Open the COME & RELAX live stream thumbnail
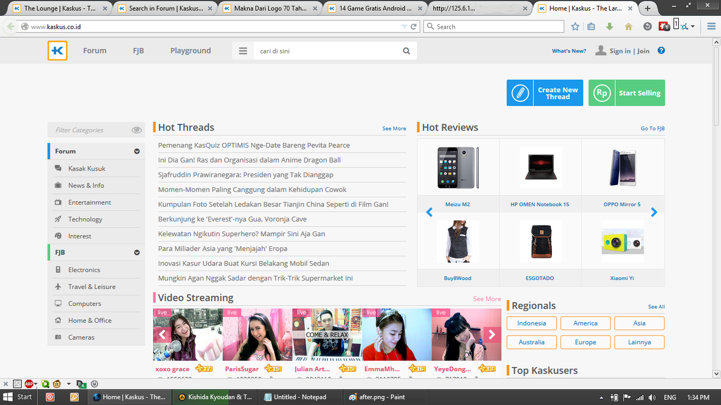 click(x=327, y=334)
